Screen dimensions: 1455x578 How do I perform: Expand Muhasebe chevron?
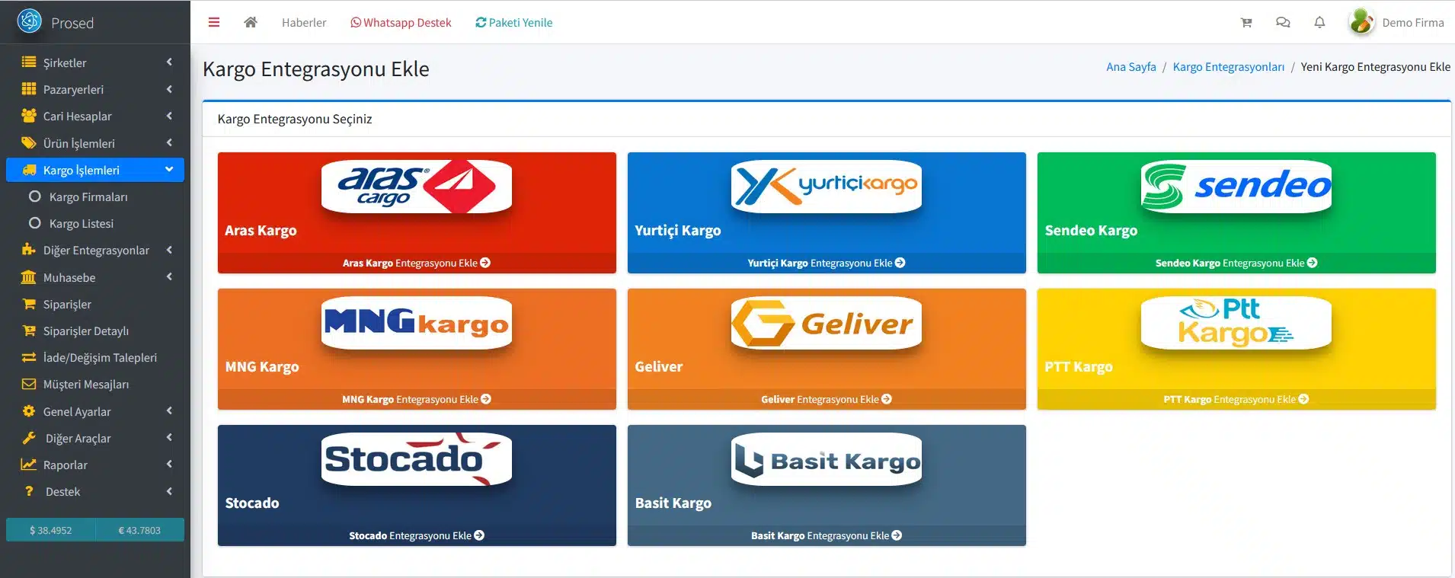coord(169,277)
